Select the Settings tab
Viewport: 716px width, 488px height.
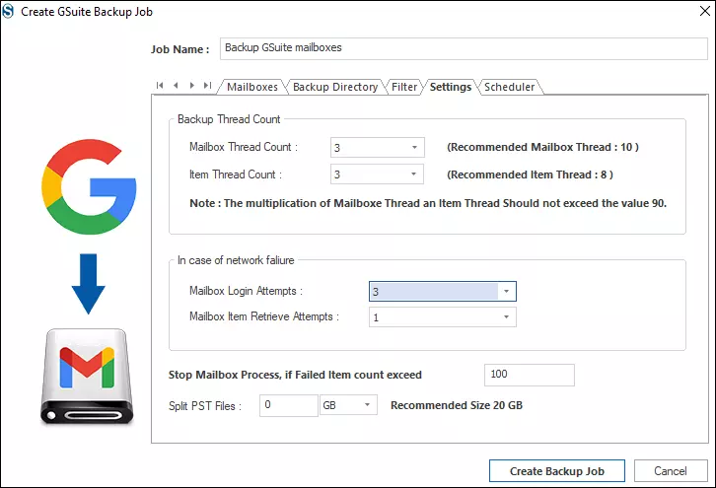[x=451, y=87]
